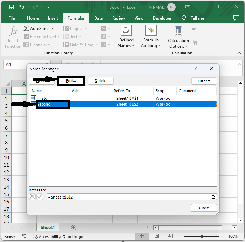Open the Formula Auditing menu
This screenshot has width=245, height=242.
click(x=151, y=37)
